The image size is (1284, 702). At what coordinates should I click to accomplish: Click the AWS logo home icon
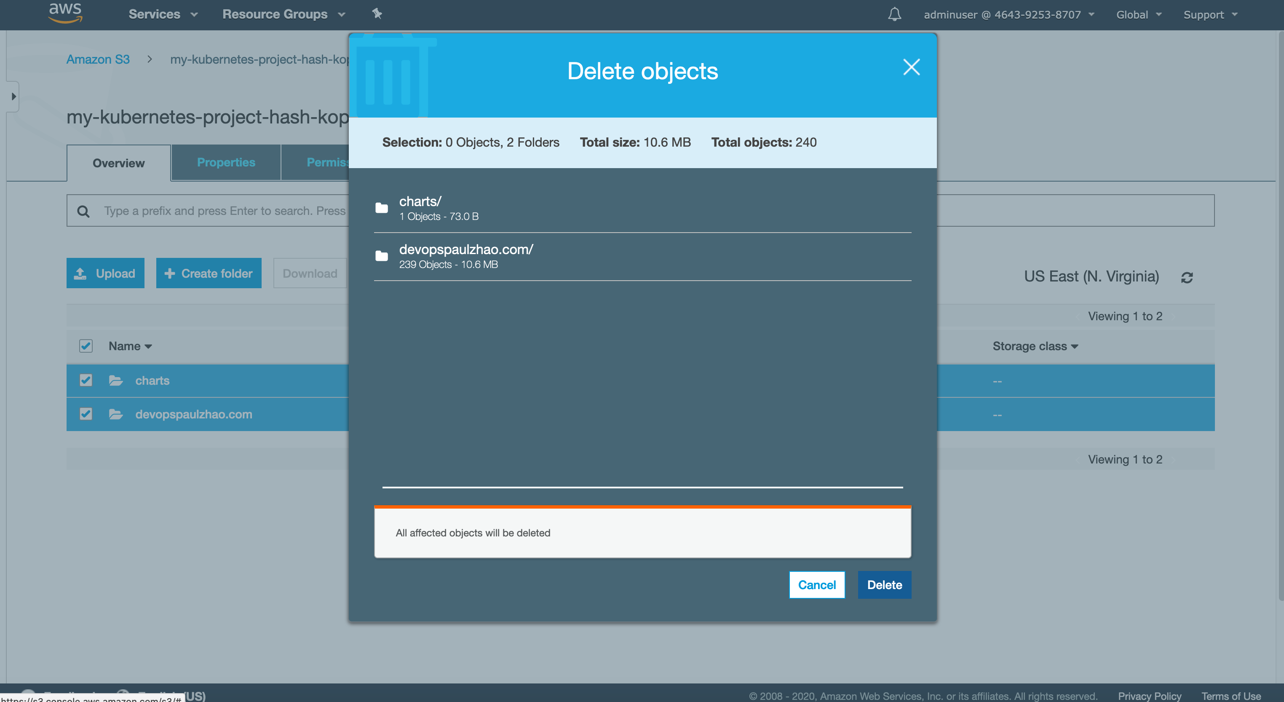point(65,13)
